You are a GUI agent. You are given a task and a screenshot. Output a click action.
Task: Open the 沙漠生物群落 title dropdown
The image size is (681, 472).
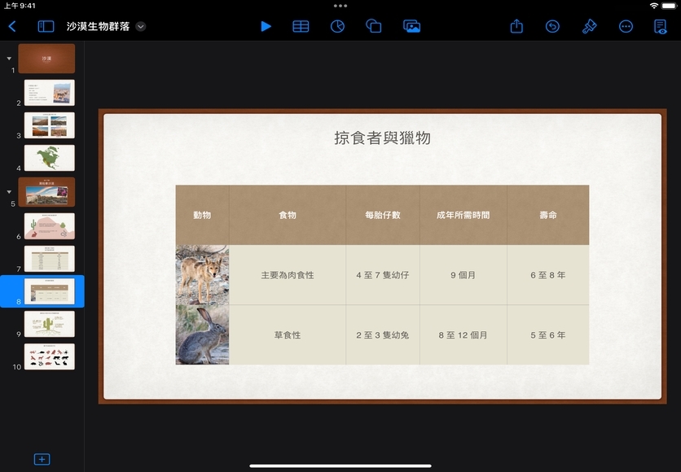pyautogui.click(x=141, y=26)
